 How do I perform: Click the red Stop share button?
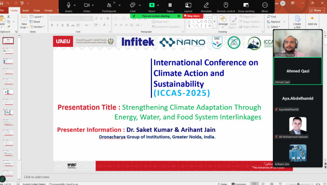tap(192, 16)
